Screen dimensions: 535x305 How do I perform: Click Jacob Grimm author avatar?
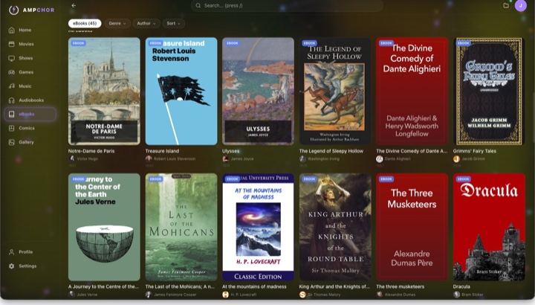tap(456, 158)
